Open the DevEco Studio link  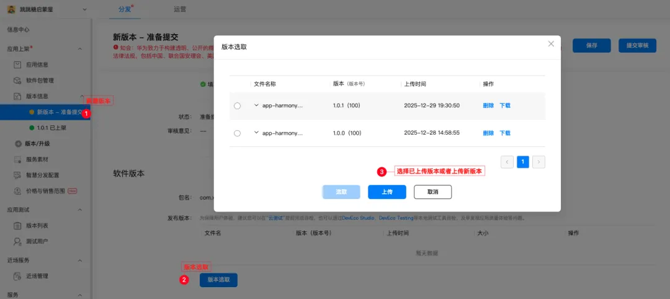click(x=359, y=218)
